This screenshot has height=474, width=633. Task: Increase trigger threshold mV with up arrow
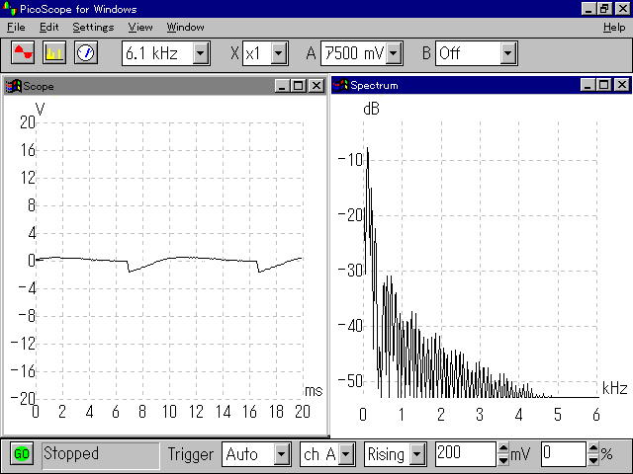point(503,447)
